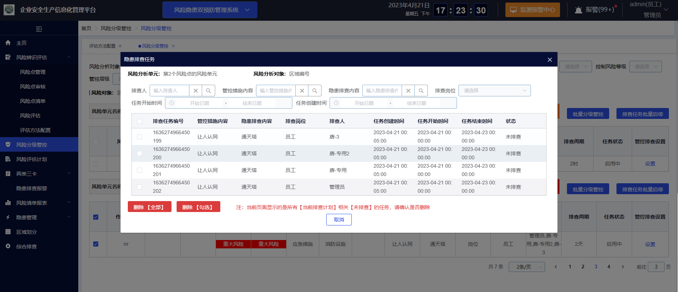Viewport: 678px width, 292px height.
Task: Click the home icon beside 主页
Action: (x=8, y=43)
